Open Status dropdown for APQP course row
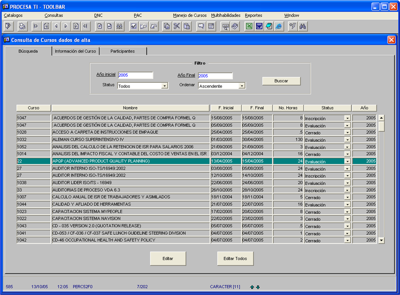 (347, 162)
